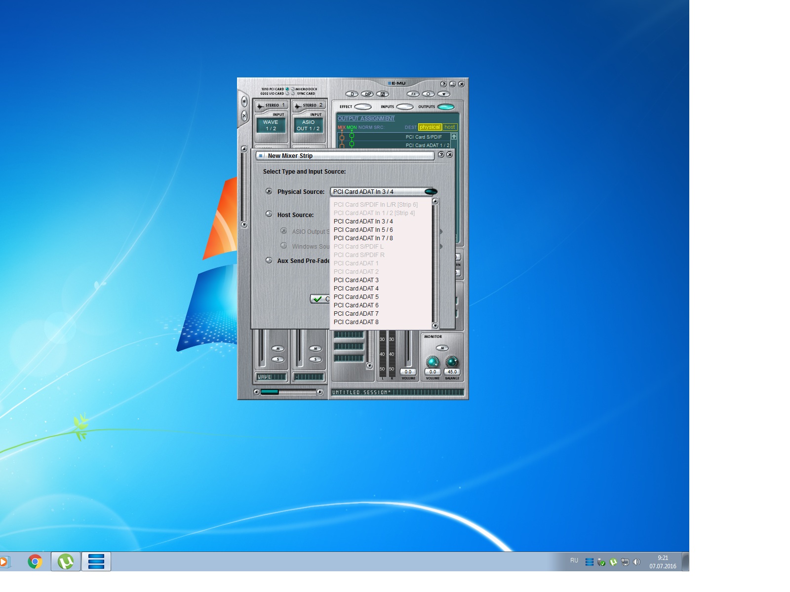Click the network tray icon

625,562
